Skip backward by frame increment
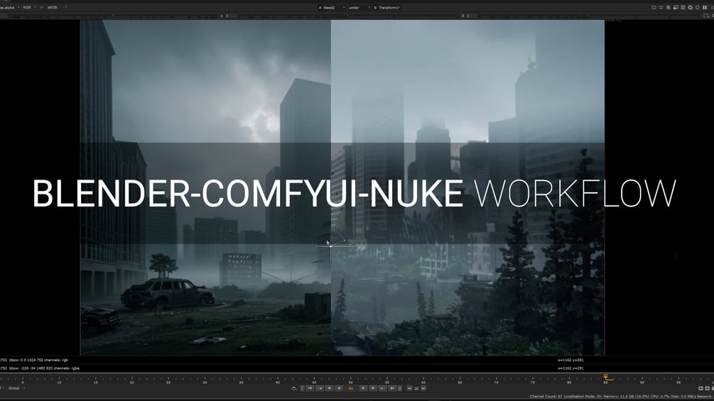 409,388
